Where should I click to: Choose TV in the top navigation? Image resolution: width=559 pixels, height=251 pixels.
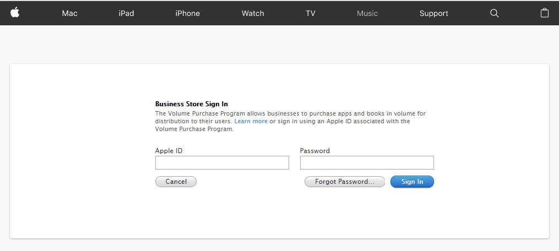tap(311, 13)
